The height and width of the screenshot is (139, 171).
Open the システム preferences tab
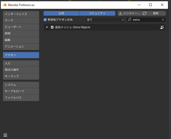tap(21, 85)
